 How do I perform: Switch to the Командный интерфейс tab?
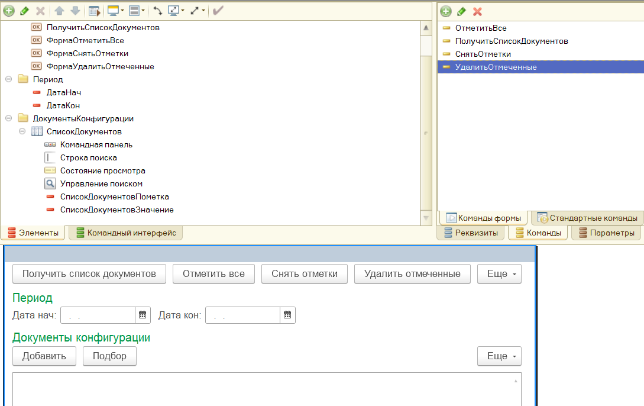[125, 233]
